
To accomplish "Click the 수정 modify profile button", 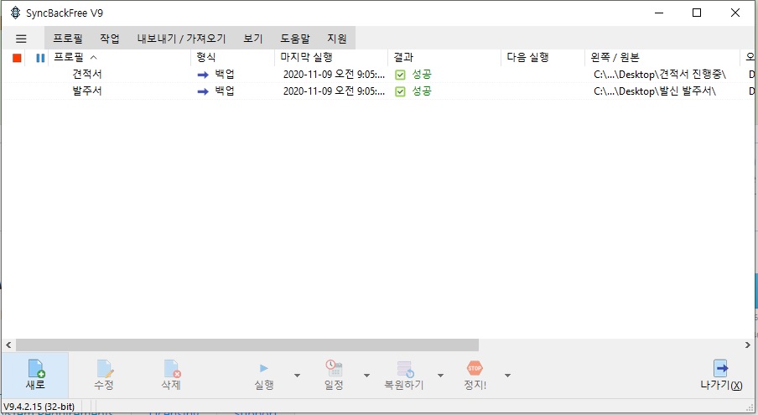I will pos(104,375).
